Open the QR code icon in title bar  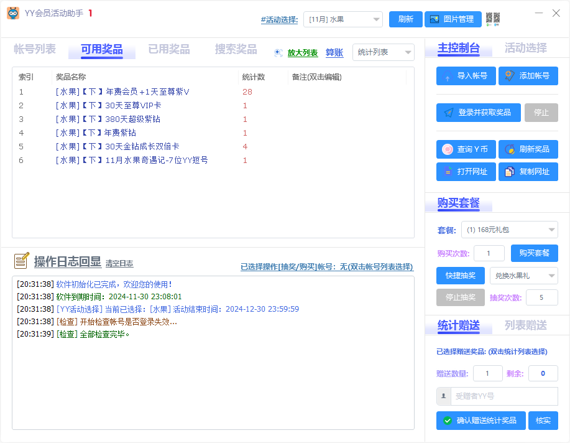point(493,19)
